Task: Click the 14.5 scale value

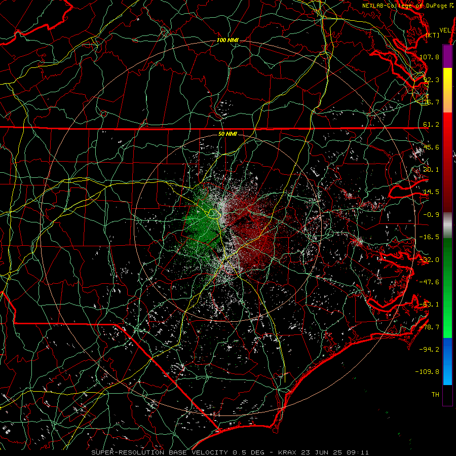Action: click(431, 192)
